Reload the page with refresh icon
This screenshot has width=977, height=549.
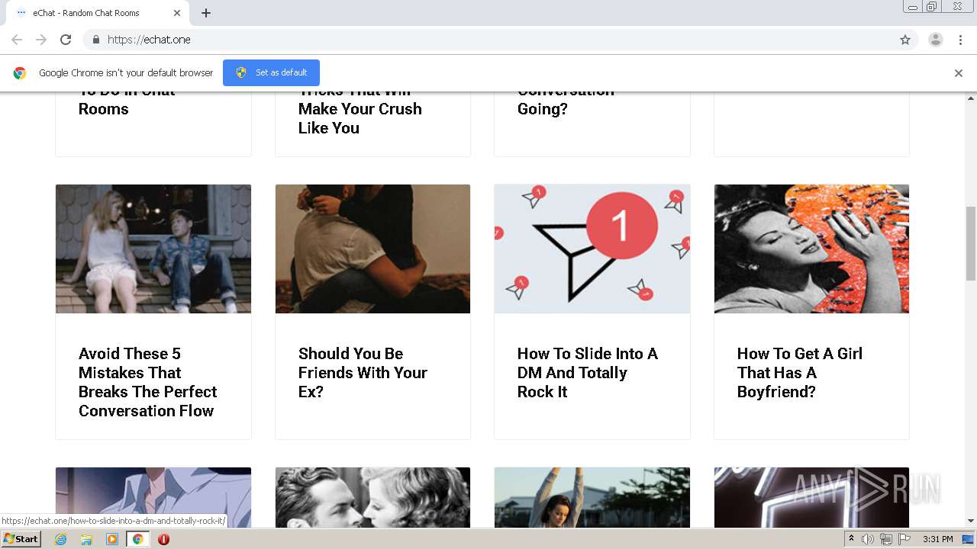(x=66, y=40)
